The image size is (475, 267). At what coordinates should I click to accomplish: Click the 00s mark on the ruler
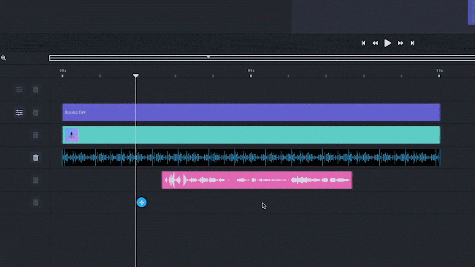coord(63,71)
